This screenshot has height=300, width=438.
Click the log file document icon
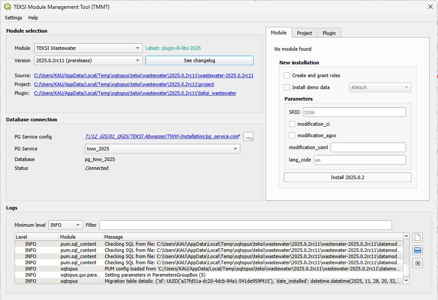pos(417,238)
